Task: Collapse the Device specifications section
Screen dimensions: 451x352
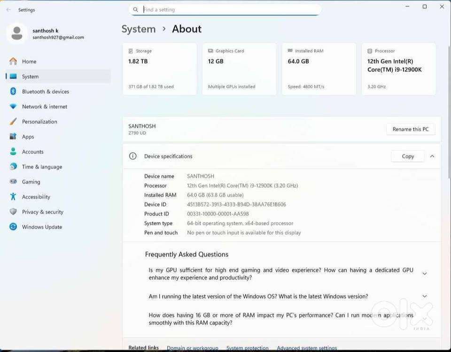Action: [x=432, y=156]
